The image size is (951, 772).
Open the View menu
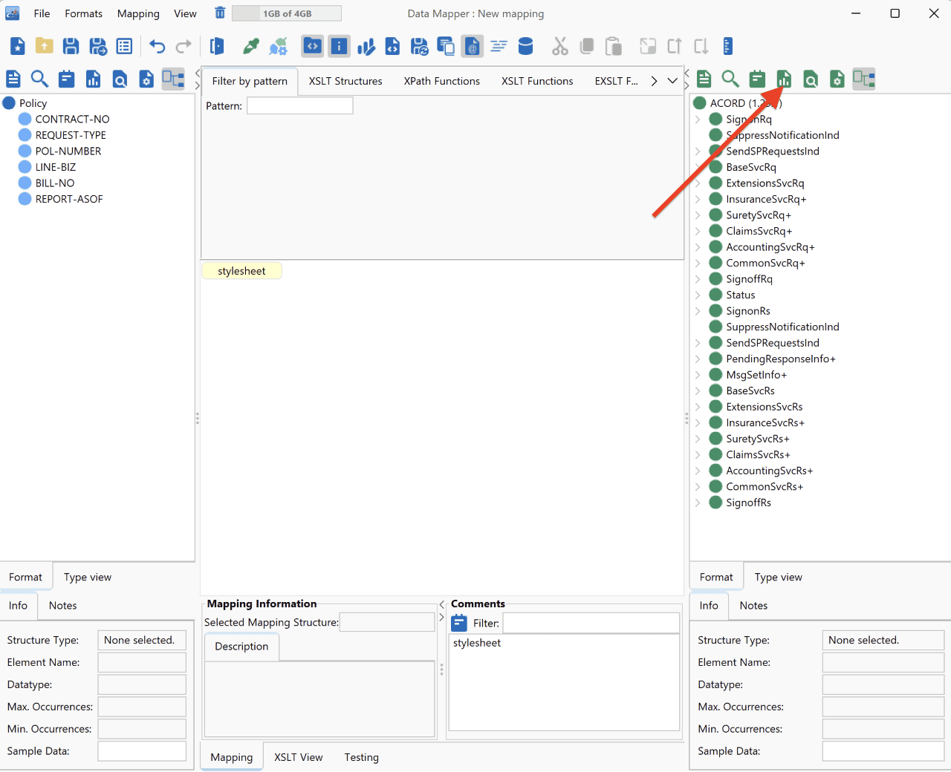pyautogui.click(x=185, y=13)
